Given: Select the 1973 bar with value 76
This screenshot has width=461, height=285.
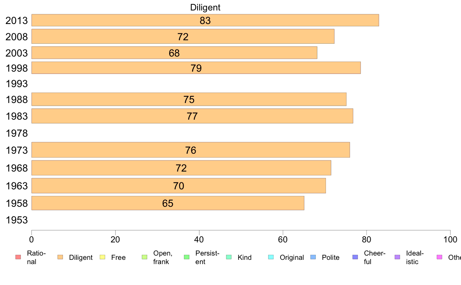Looking at the screenshot, I should point(191,150).
